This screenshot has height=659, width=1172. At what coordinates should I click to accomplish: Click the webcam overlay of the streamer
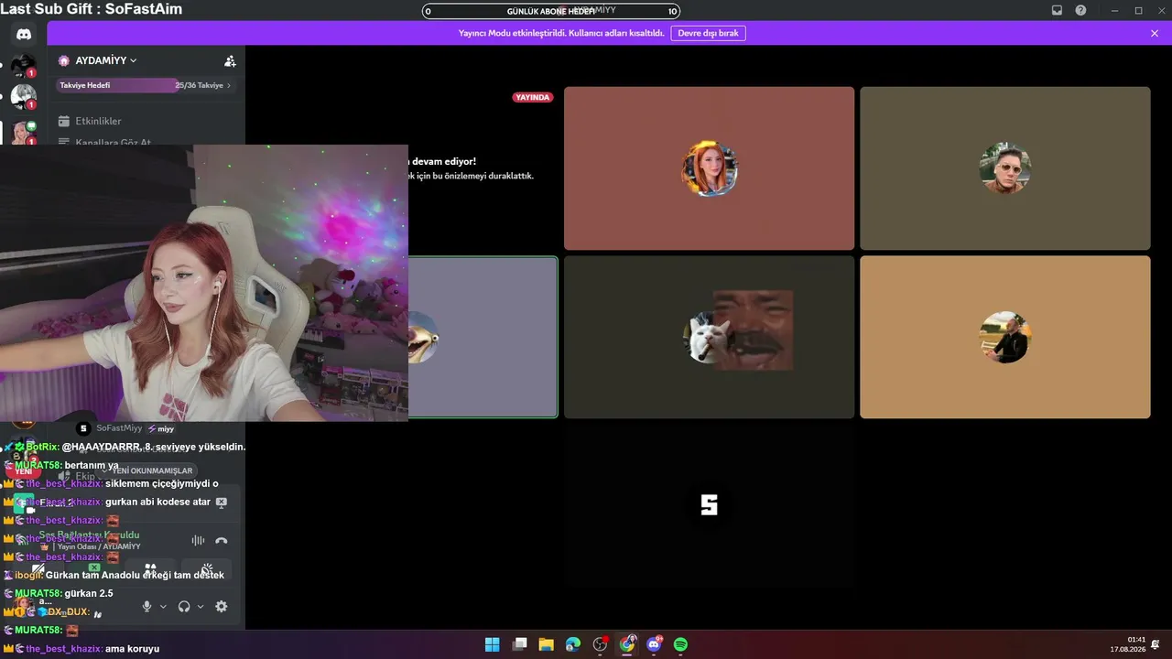(x=203, y=282)
